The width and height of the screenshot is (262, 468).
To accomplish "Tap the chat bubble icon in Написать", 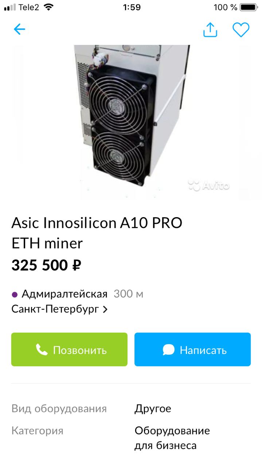I will [x=168, y=350].
